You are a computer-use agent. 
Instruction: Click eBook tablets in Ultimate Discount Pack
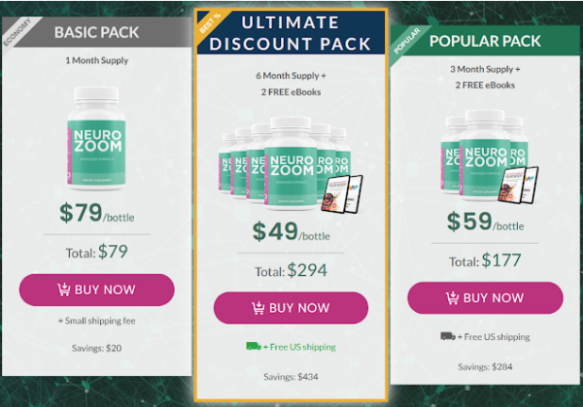click(342, 194)
